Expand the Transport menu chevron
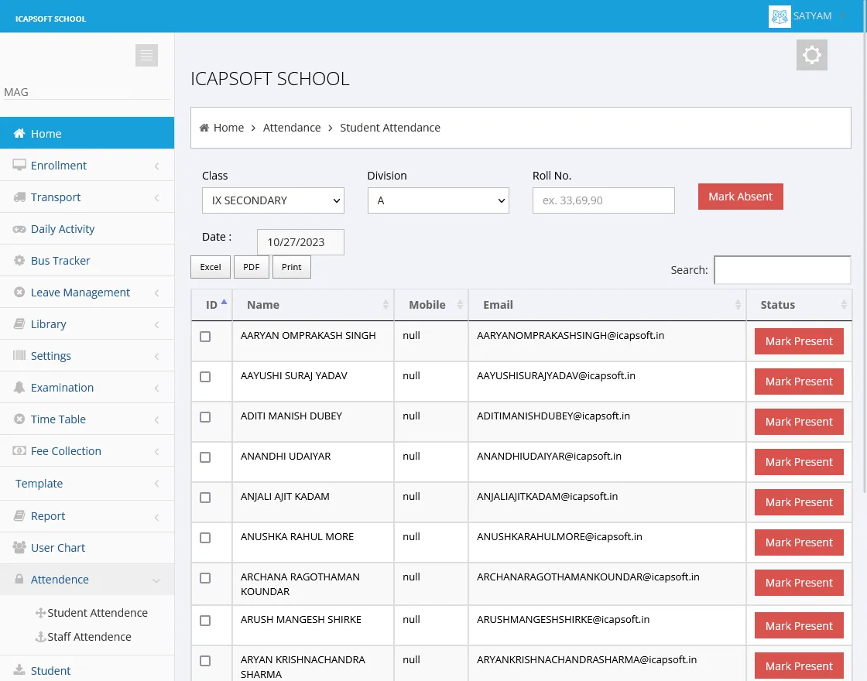 tap(157, 197)
